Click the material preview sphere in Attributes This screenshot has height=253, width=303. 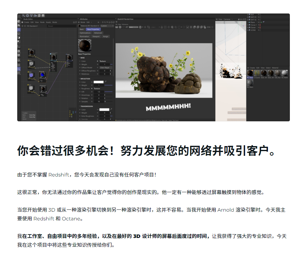coord(85,46)
